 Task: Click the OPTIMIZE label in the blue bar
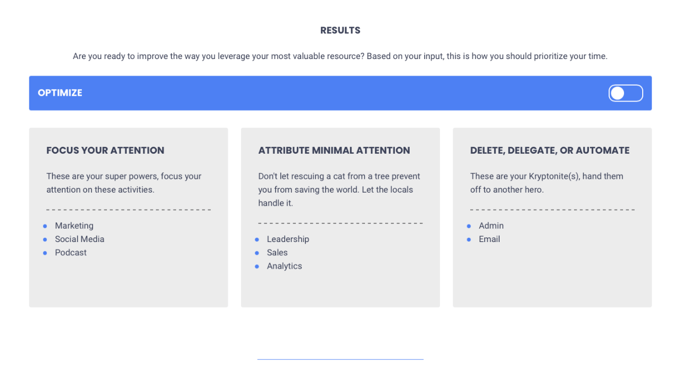[60, 93]
